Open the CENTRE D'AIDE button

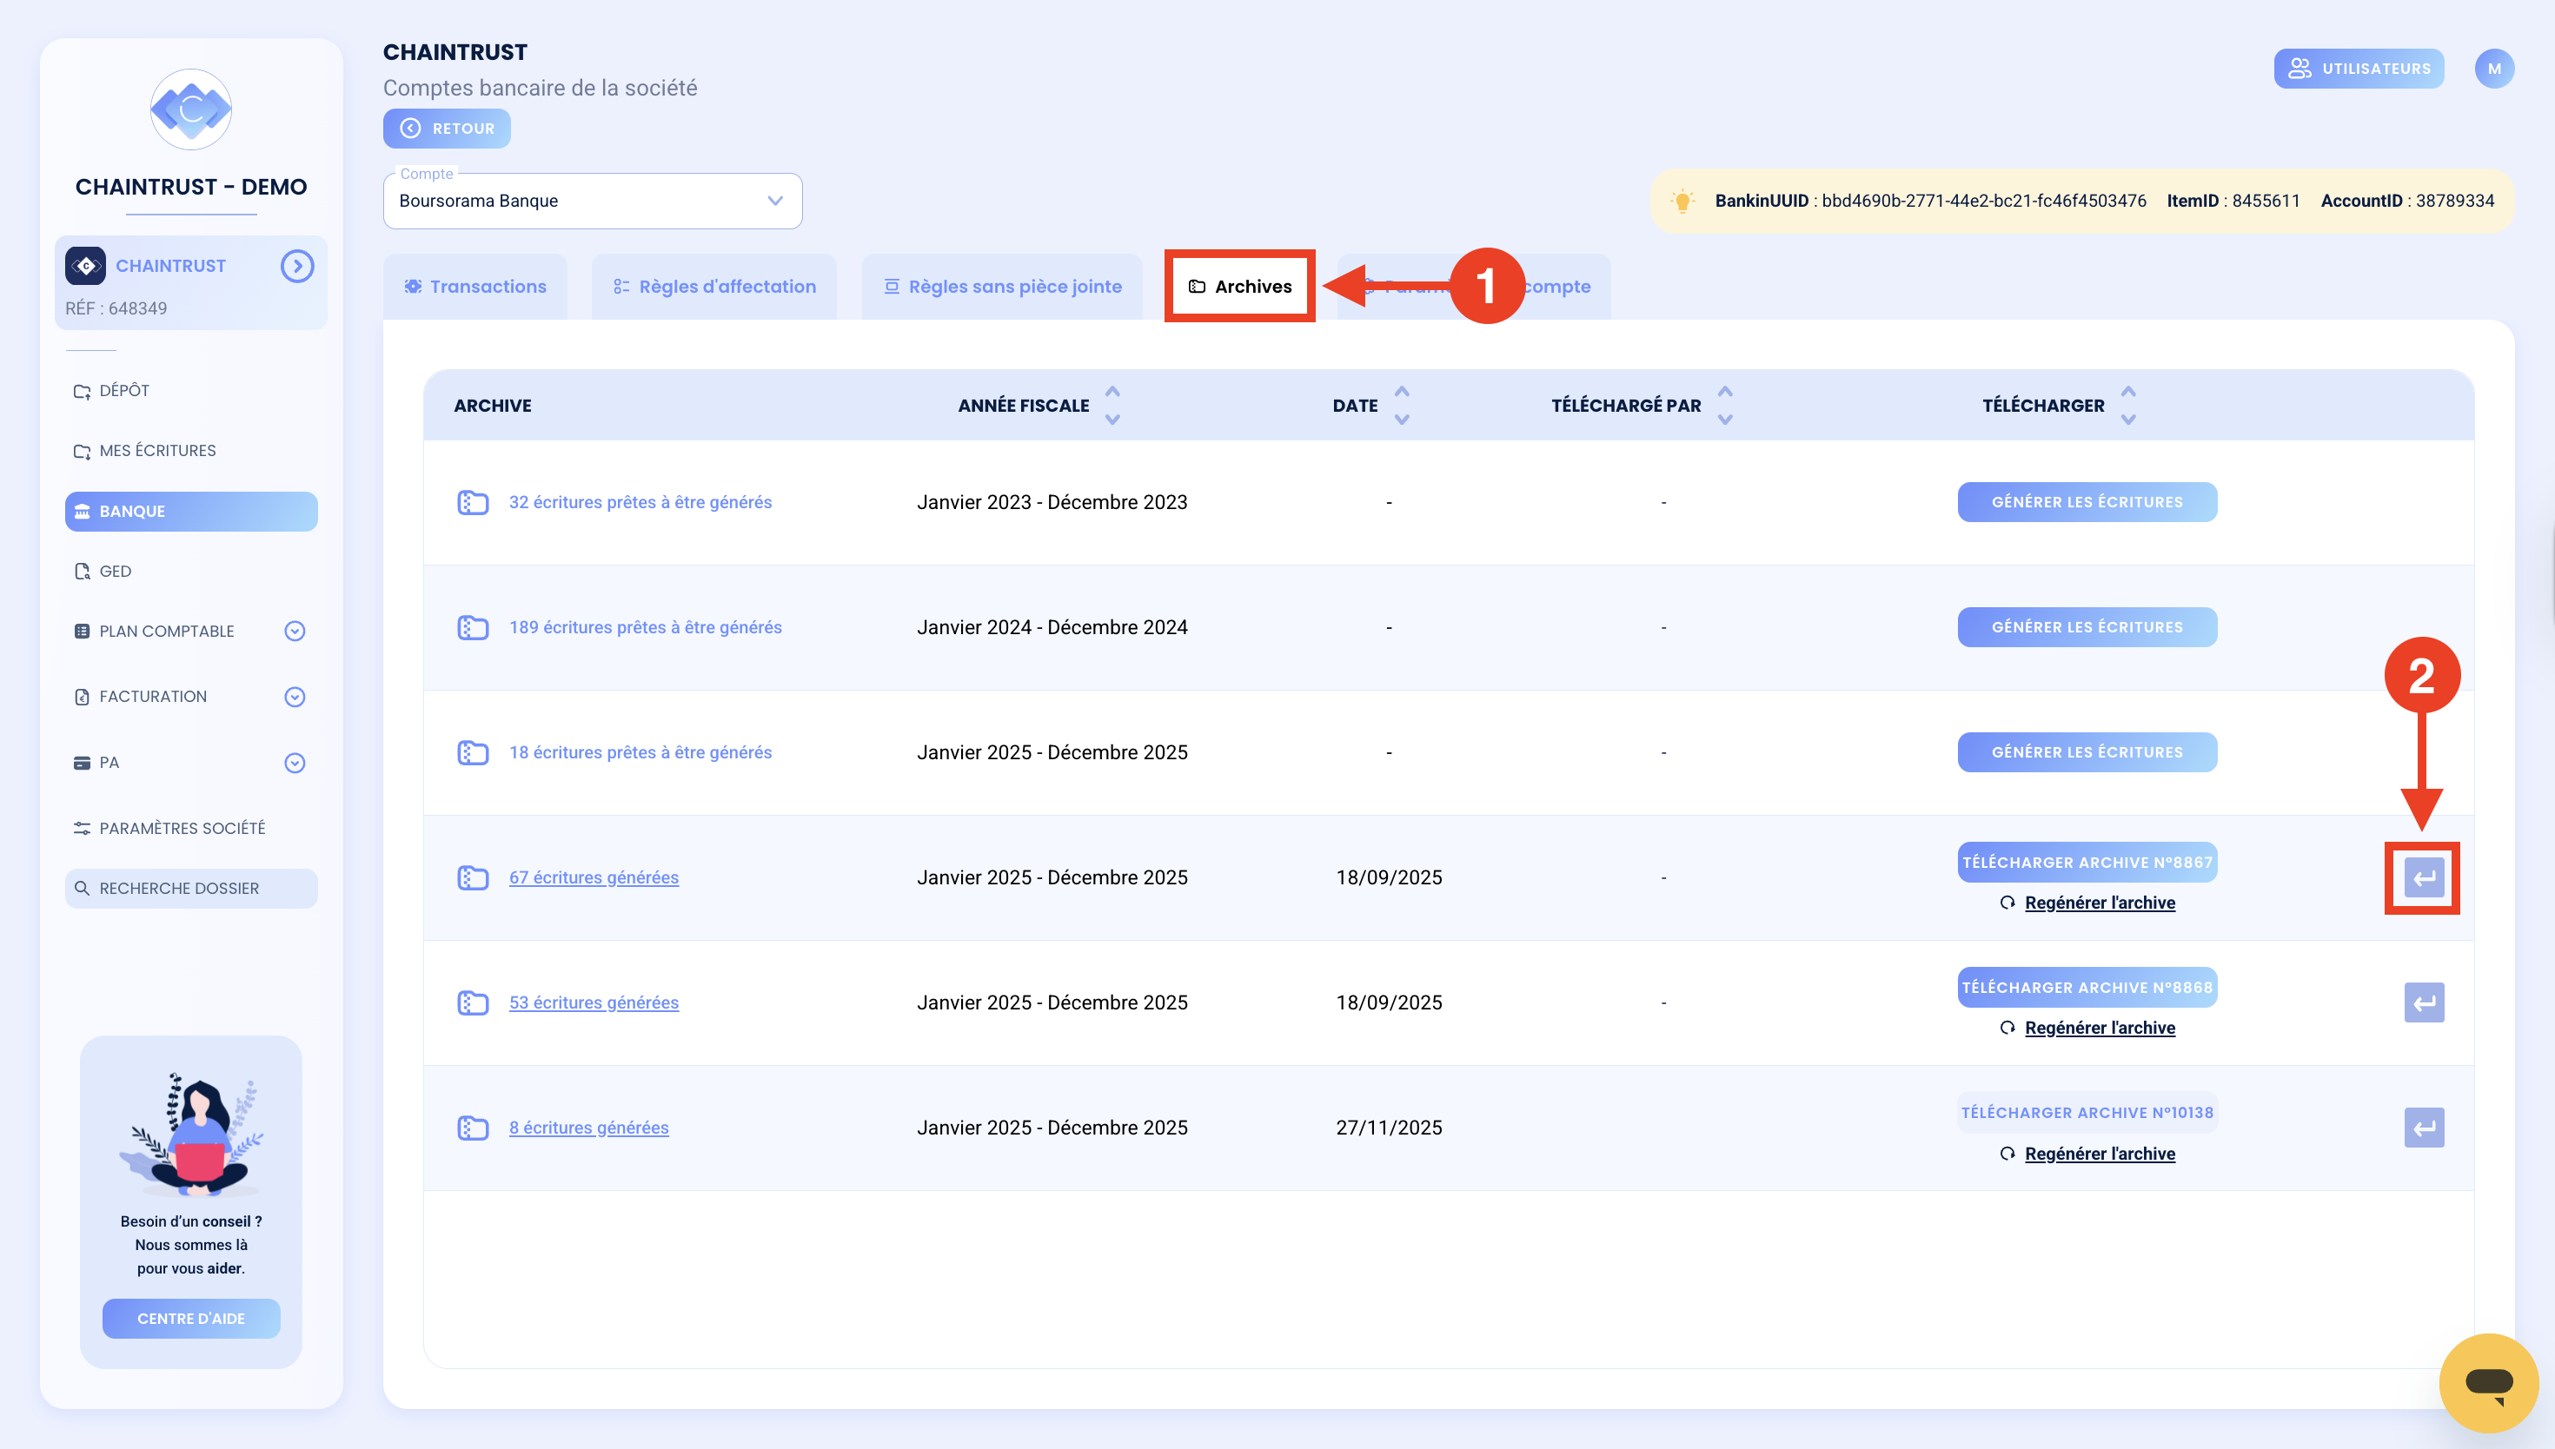point(191,1318)
